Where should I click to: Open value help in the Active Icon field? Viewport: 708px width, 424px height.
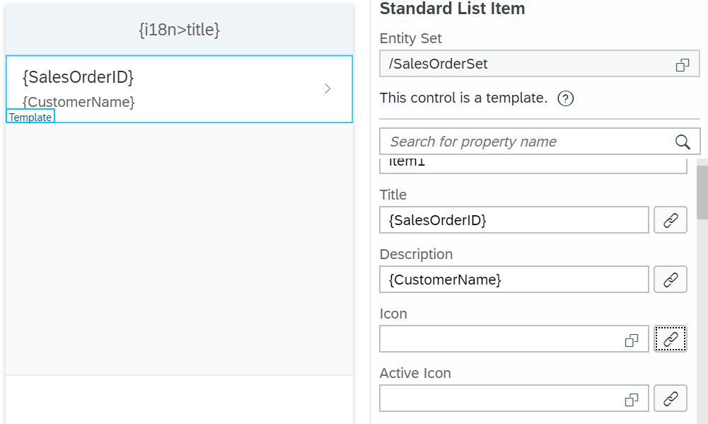pyautogui.click(x=632, y=399)
